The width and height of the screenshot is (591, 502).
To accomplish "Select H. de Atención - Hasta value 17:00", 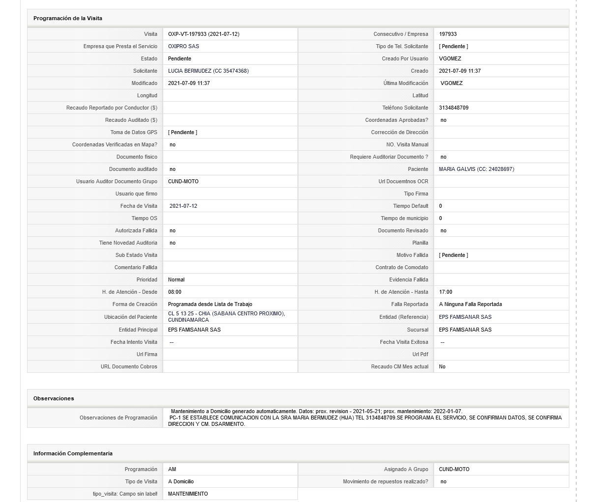I will [445, 292].
